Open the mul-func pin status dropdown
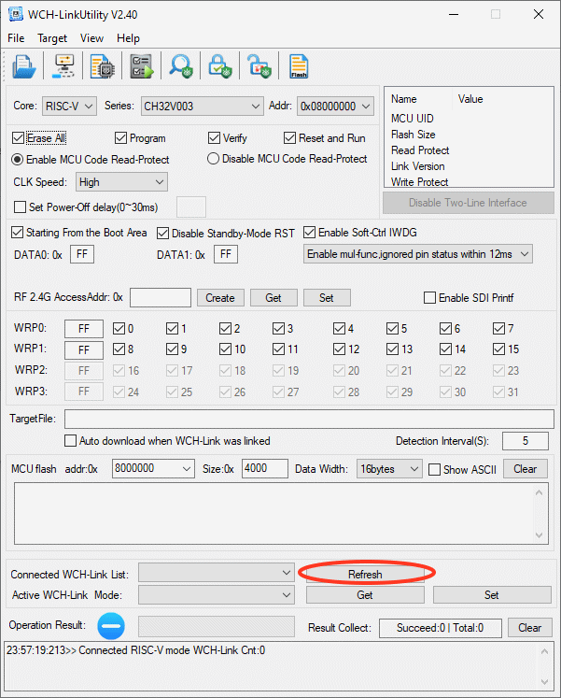The height and width of the screenshot is (698, 561). (x=418, y=254)
